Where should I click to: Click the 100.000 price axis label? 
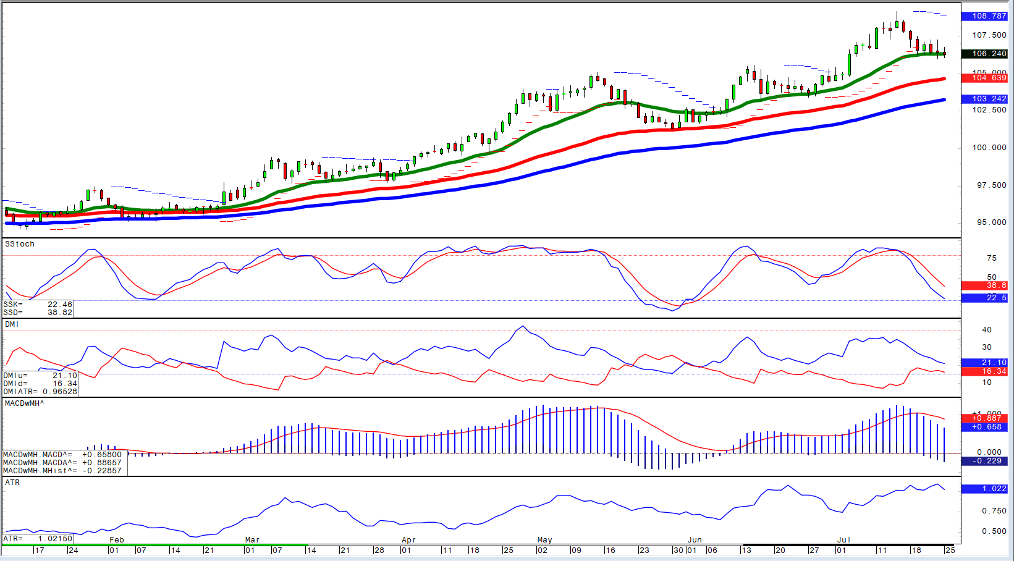point(989,148)
